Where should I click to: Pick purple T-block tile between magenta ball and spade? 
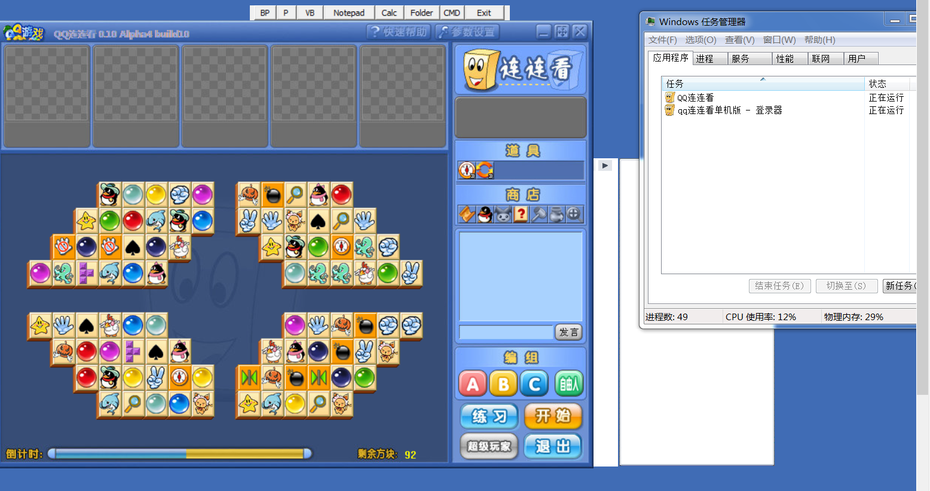tap(133, 351)
